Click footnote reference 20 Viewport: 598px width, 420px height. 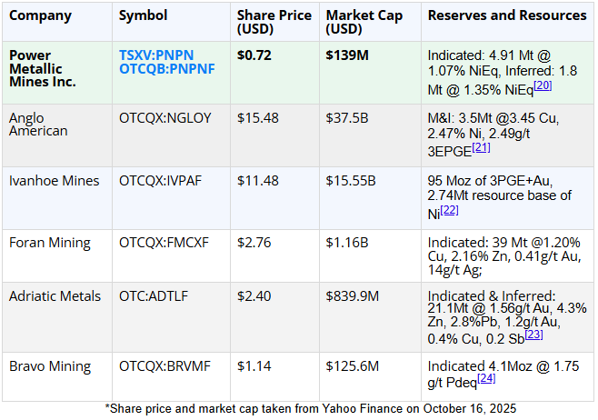(543, 85)
